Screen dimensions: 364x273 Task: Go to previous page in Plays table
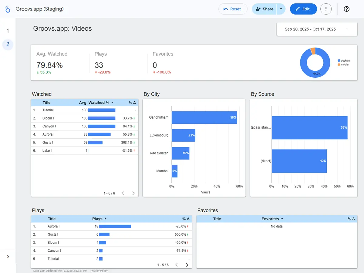pos(177,265)
